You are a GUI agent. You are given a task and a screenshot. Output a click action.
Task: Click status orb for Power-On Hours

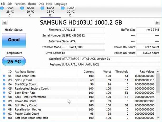point(4,101)
